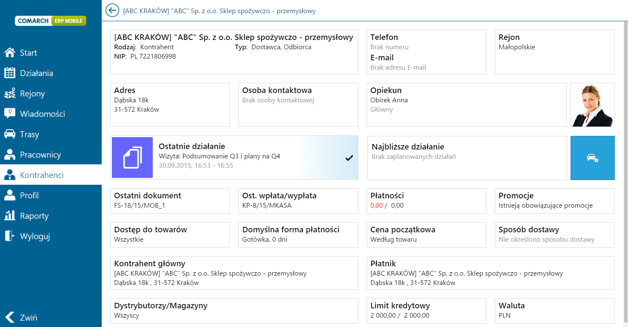The width and height of the screenshot is (628, 327).
Task: Click the checkmark on Ostatnie działanie
Action: click(349, 158)
